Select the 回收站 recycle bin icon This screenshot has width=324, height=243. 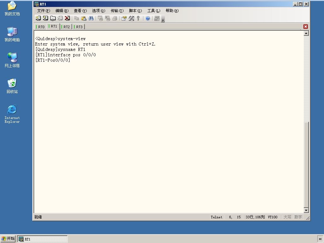coord(12,86)
